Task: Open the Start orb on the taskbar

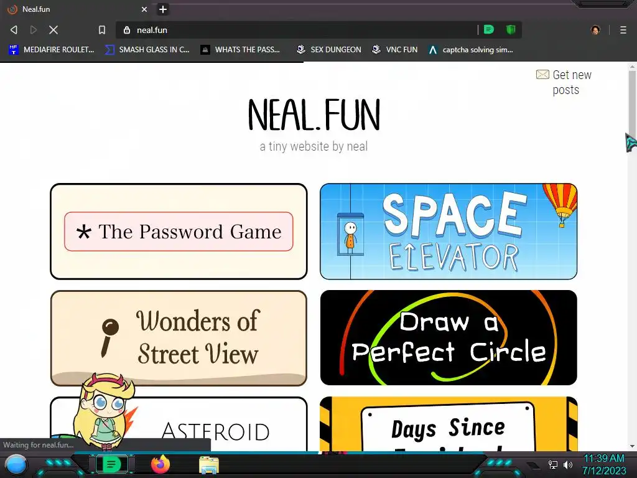Action: click(16, 465)
